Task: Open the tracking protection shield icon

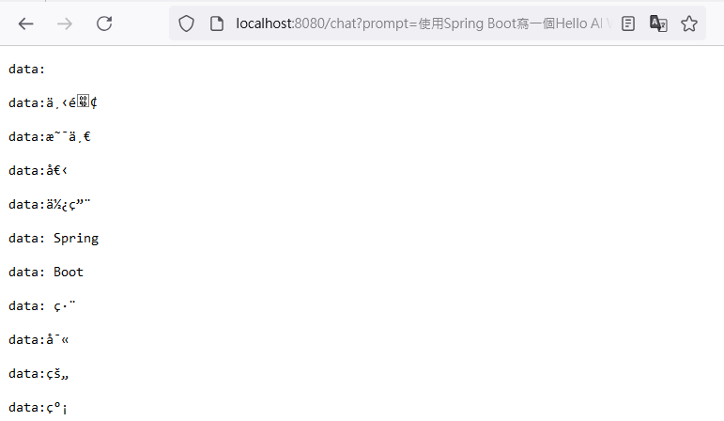Action: [187, 23]
